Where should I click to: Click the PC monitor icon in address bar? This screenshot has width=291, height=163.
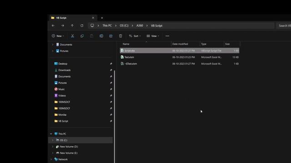tap(92, 25)
